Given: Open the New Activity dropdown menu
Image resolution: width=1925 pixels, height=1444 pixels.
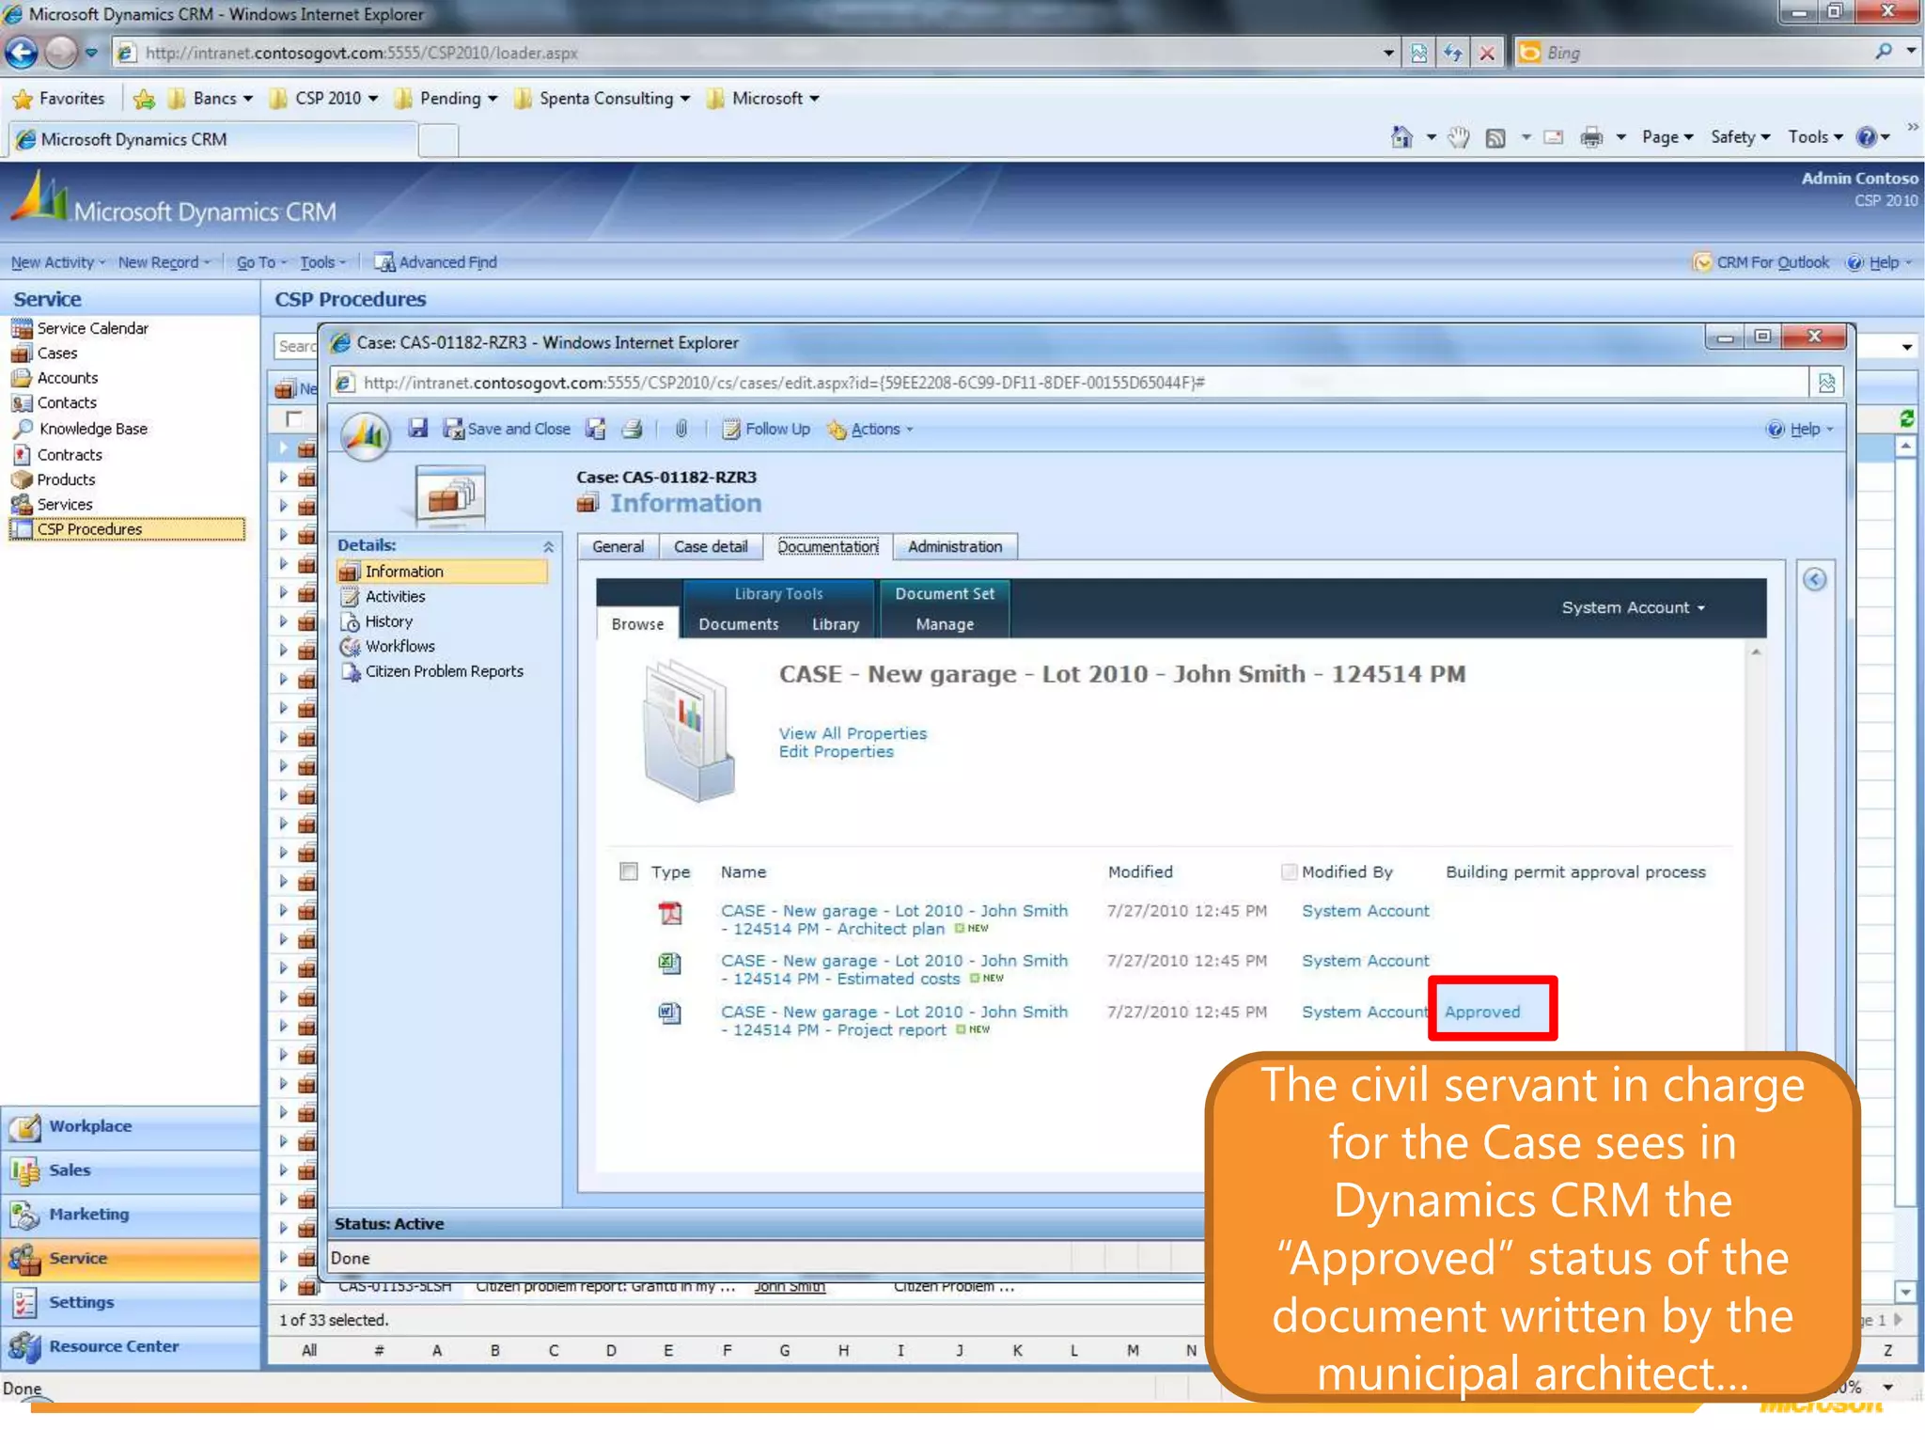Looking at the screenshot, I should (x=57, y=262).
